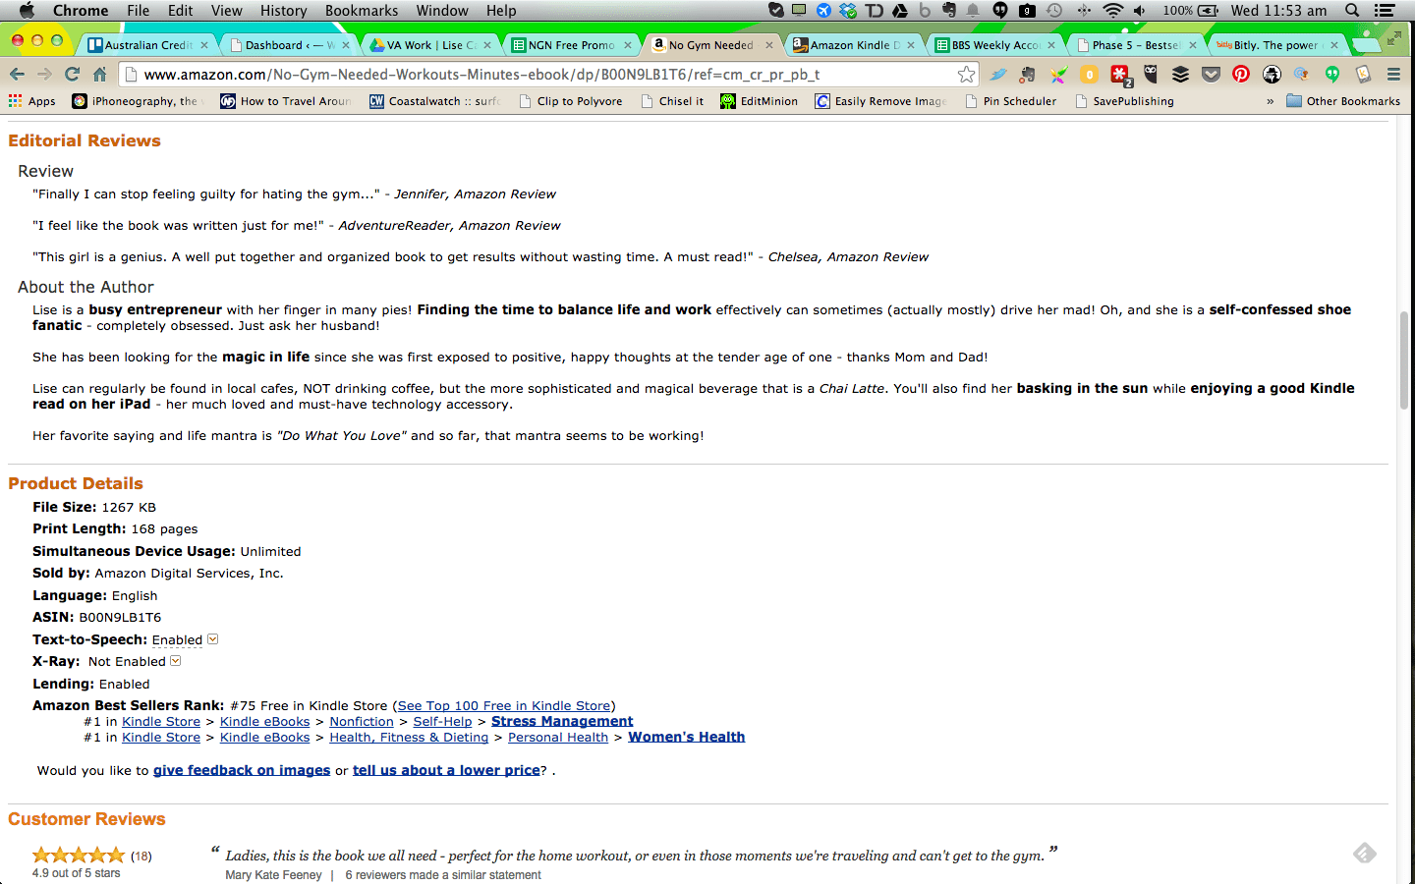Save page with the Pocket extension
The height and width of the screenshot is (884, 1415).
(1211, 74)
